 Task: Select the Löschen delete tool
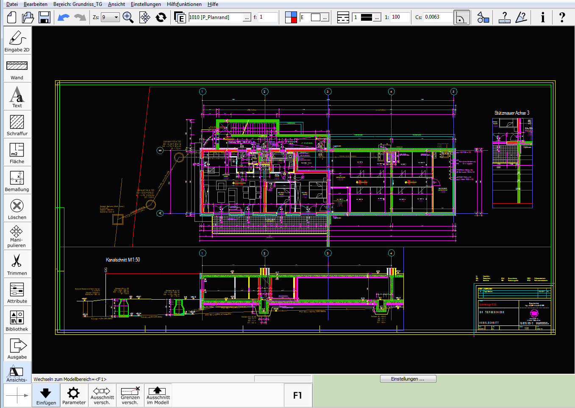(x=17, y=208)
